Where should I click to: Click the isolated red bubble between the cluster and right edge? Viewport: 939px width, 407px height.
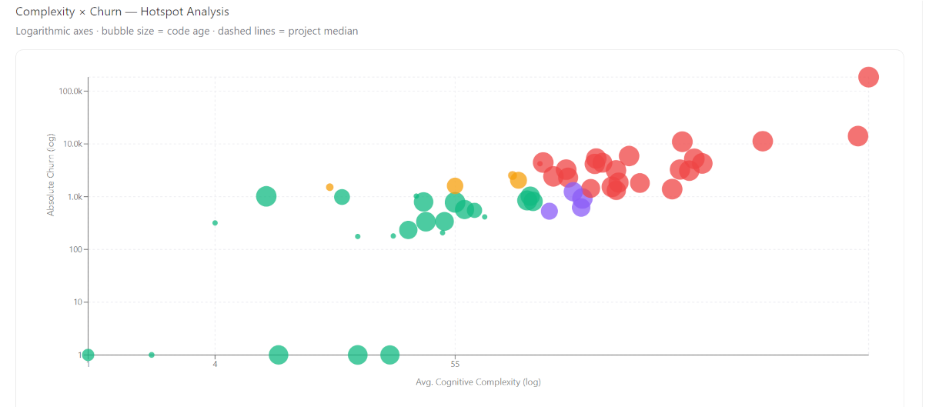tap(763, 141)
